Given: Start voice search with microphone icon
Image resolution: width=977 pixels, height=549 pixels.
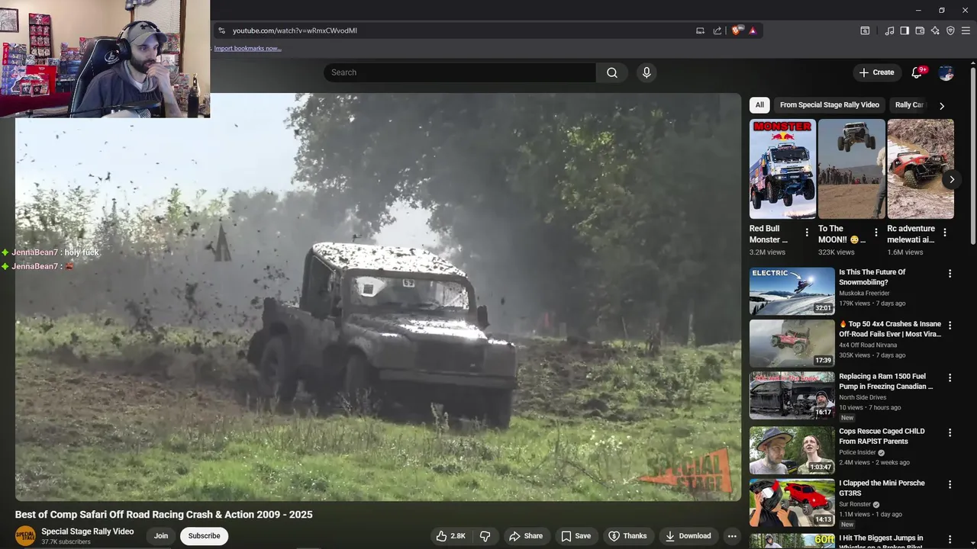Looking at the screenshot, I should tap(646, 72).
